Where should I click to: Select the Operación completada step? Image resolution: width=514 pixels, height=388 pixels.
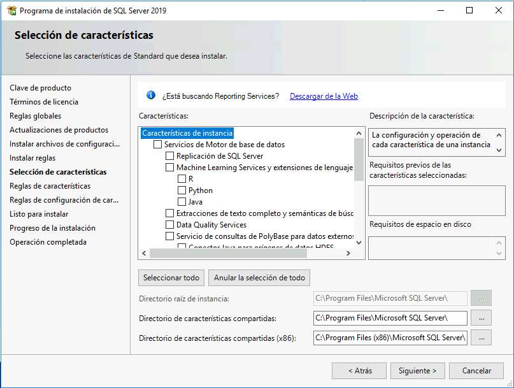tap(48, 242)
